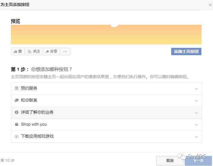The height and width of the screenshot is (166, 213).
Task: Click the 取消 cancel button
Action: coord(170,161)
